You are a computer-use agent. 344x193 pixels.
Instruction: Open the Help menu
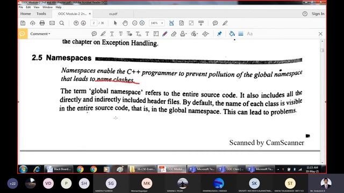[x=59, y=7]
